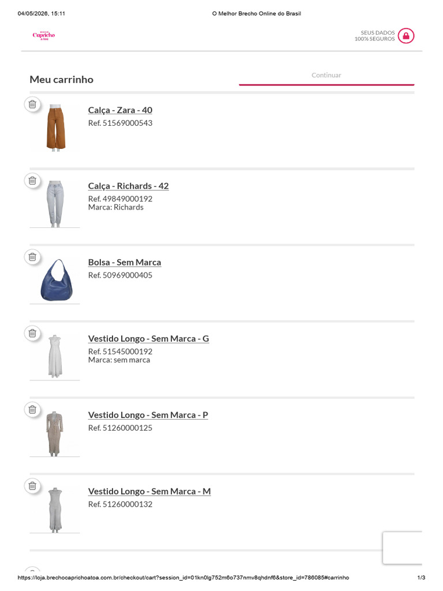Open the Brechó Capricho logo

coord(44,35)
